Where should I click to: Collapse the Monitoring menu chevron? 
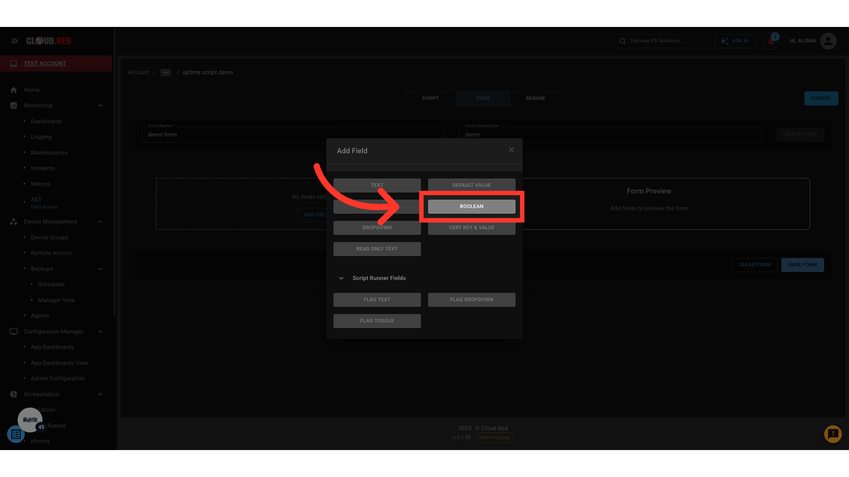(100, 106)
